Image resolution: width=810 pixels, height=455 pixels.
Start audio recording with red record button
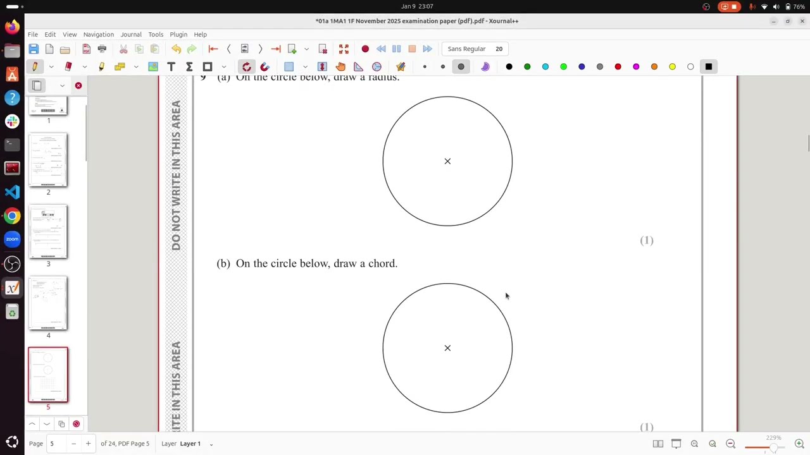tap(365, 49)
